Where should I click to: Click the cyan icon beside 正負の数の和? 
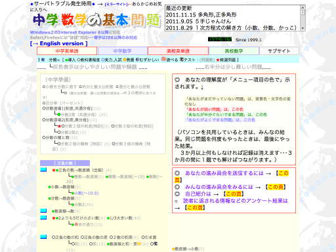click(x=43, y=237)
